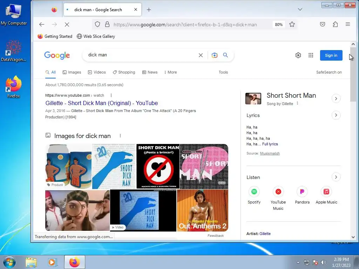Stop loading the page with the X button
The image size is (359, 269).
click(67, 25)
